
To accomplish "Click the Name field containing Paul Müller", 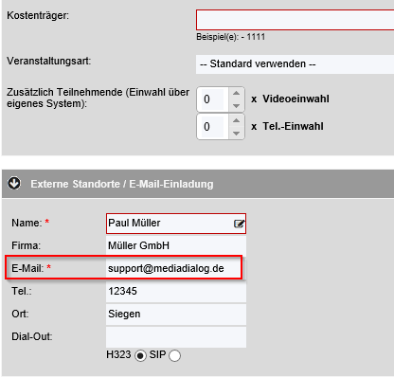I will [176, 224].
